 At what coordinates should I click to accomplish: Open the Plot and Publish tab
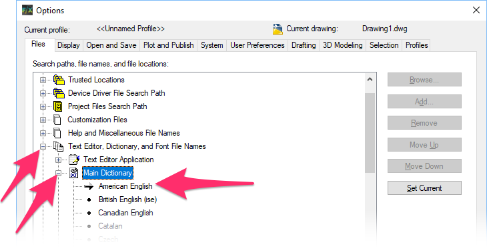coord(169,45)
